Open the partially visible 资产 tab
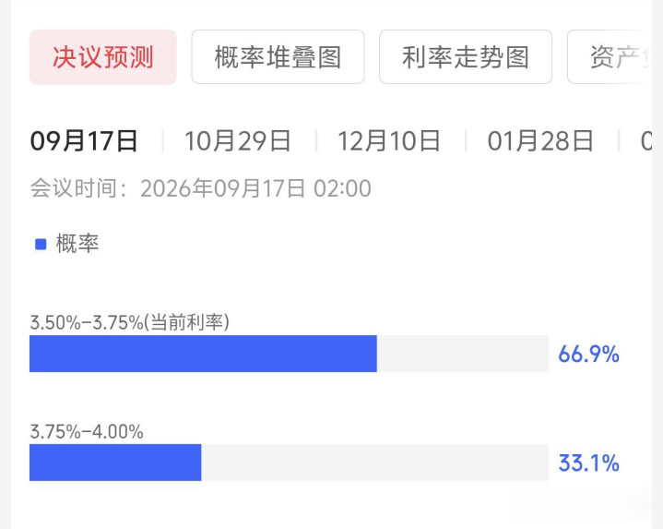Image resolution: width=663 pixels, height=529 pixels. pyautogui.click(x=611, y=57)
